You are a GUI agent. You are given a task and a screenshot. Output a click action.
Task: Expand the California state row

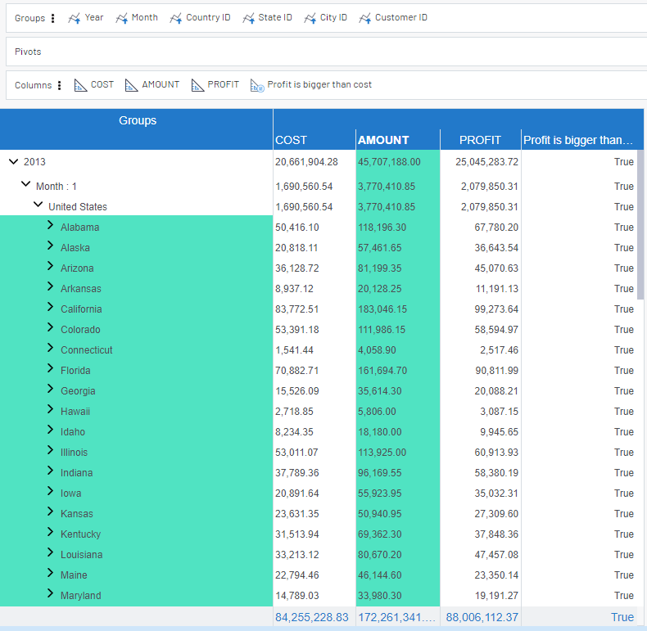[50, 308]
